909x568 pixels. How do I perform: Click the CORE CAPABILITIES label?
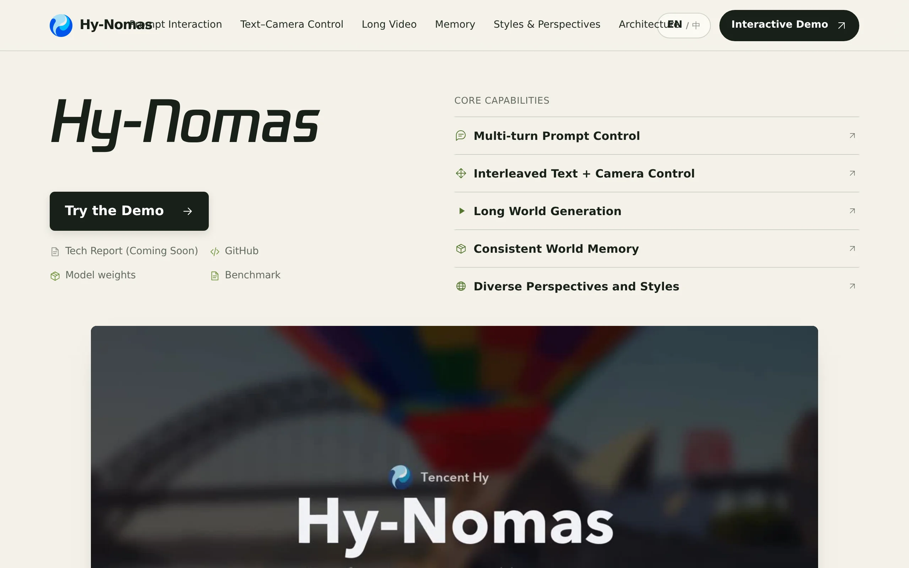[x=501, y=101]
